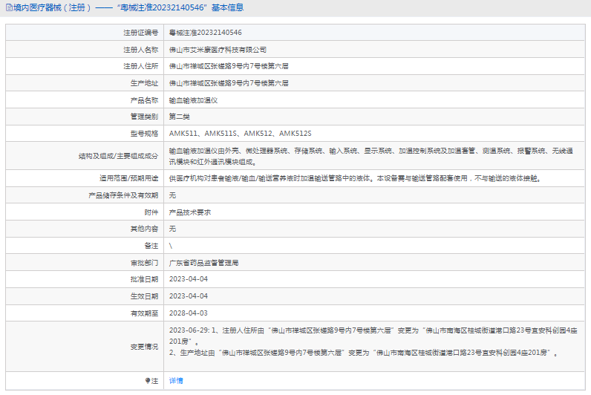591x395 pixels.
Task: Click the 有效期至 date 2028-04-03
Action: (189, 313)
